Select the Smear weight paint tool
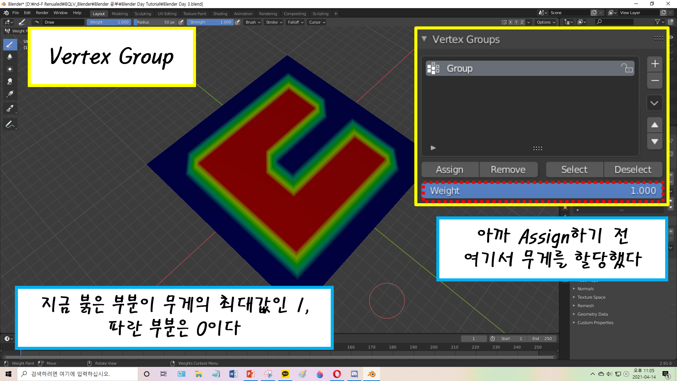677x381 pixels. pos(10,82)
